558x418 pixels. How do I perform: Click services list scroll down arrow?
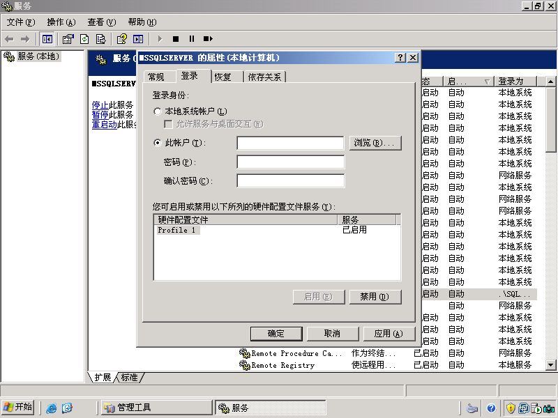pos(550,364)
